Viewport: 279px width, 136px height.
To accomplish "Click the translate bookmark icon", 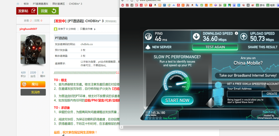I will [197, 5].
